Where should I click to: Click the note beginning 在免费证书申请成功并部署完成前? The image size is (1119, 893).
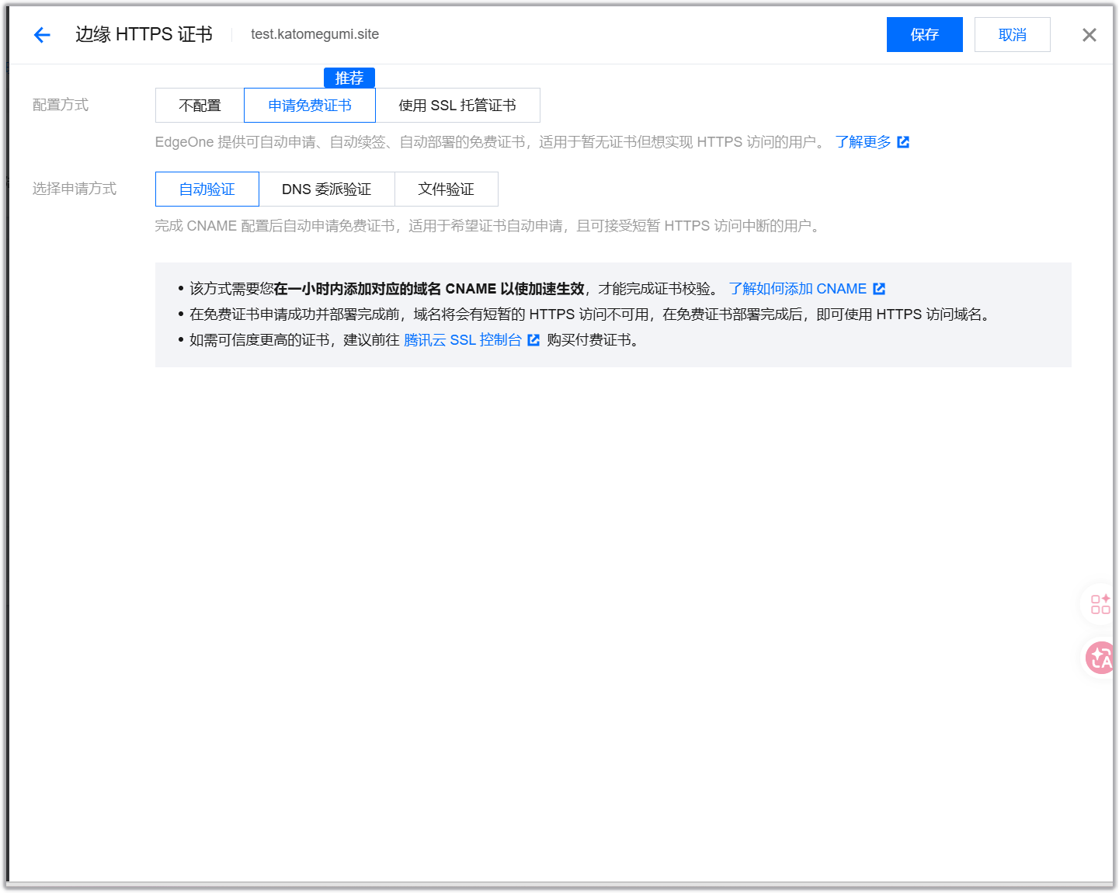tap(592, 314)
